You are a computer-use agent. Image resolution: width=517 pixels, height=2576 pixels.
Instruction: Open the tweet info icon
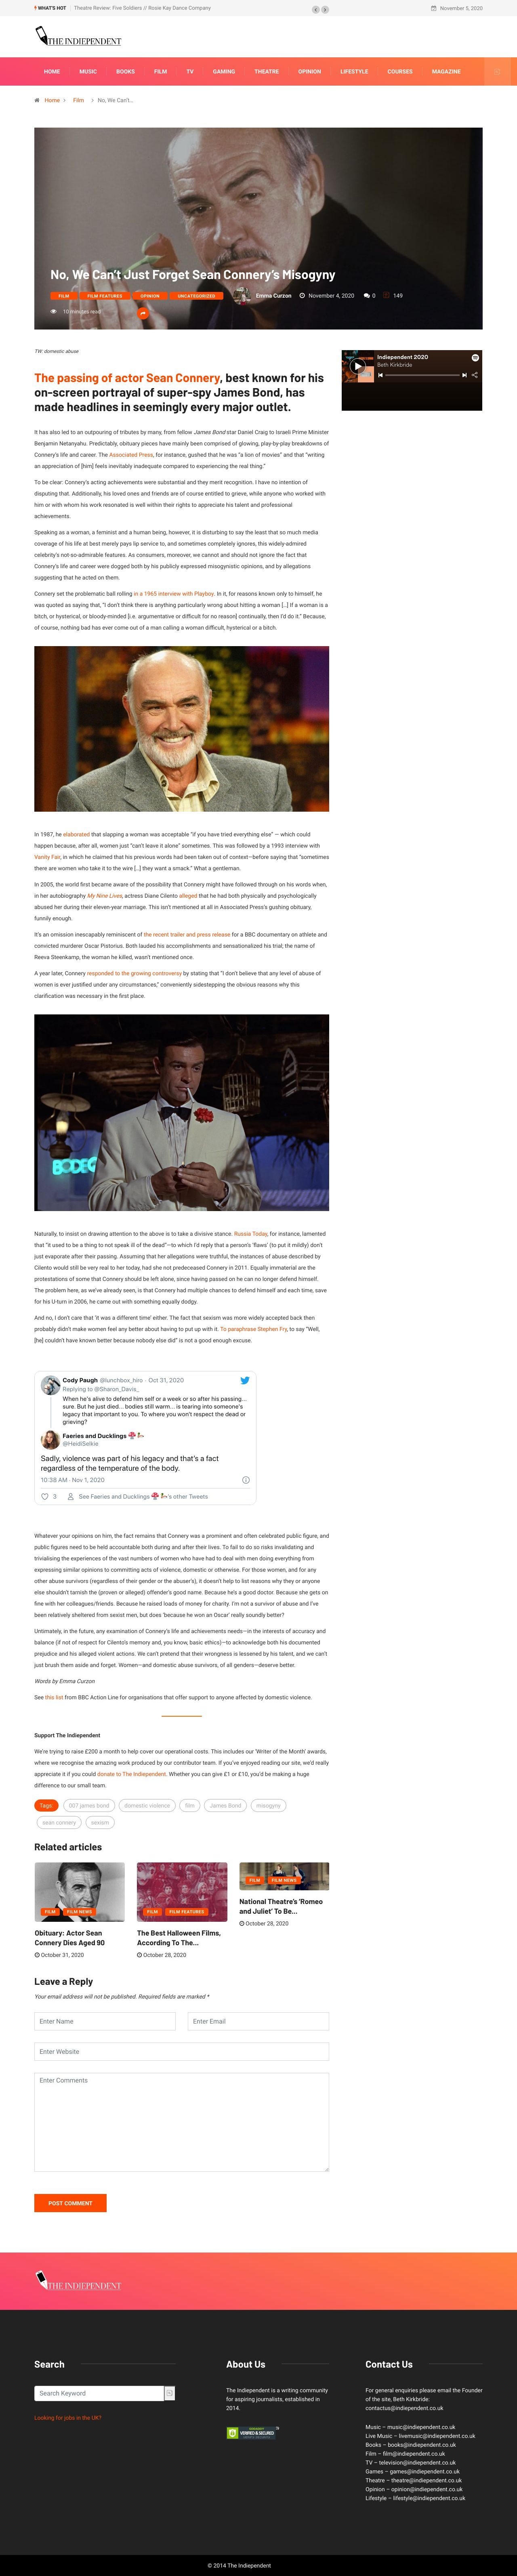246,1480
